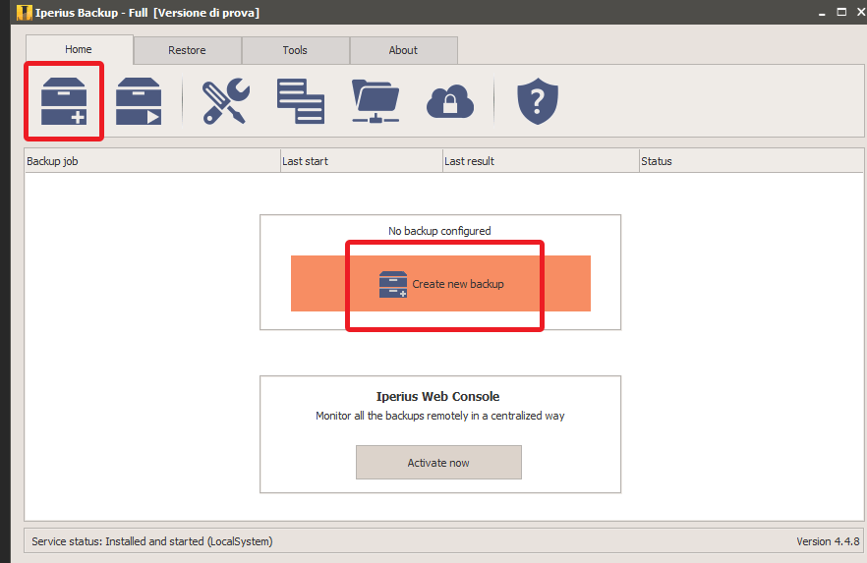867x563 pixels.
Task: Click the Iperius Backup title bar logo
Action: tap(24, 12)
